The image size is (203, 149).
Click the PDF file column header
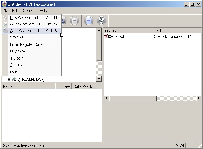[x=128, y=31]
